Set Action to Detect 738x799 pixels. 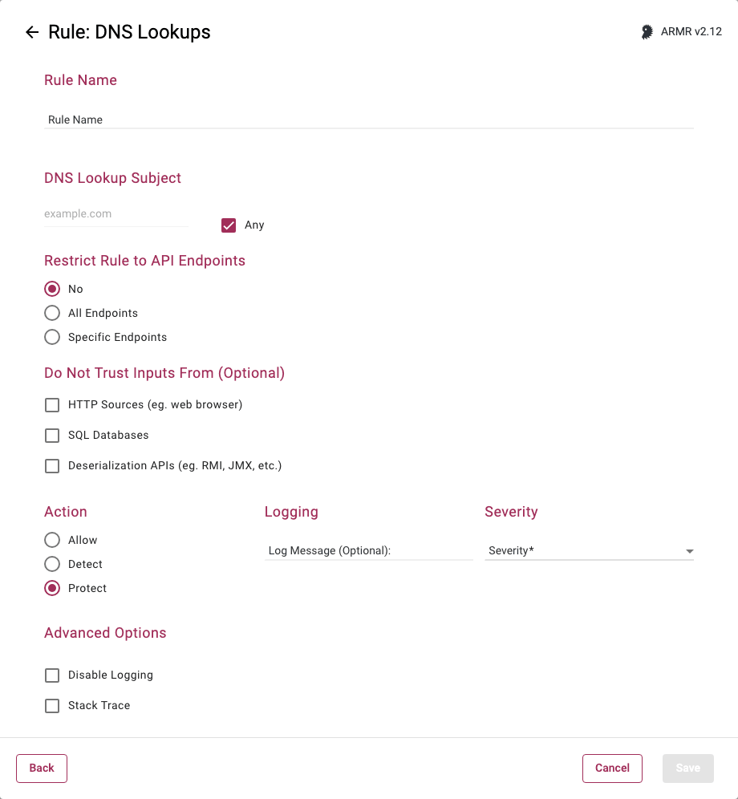(x=52, y=564)
